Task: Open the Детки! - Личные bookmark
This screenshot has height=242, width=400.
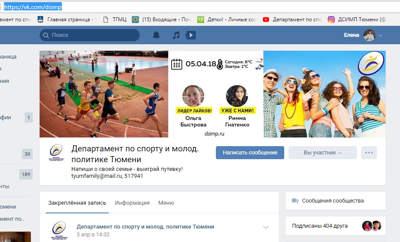Action: pos(227,20)
